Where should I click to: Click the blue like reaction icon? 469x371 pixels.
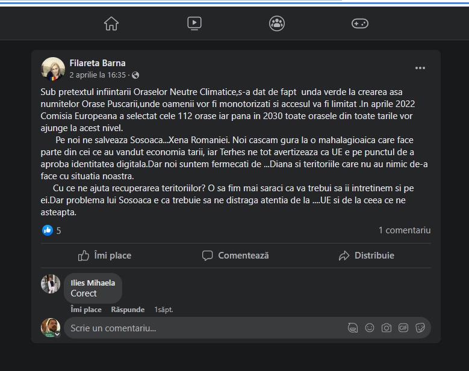48,230
